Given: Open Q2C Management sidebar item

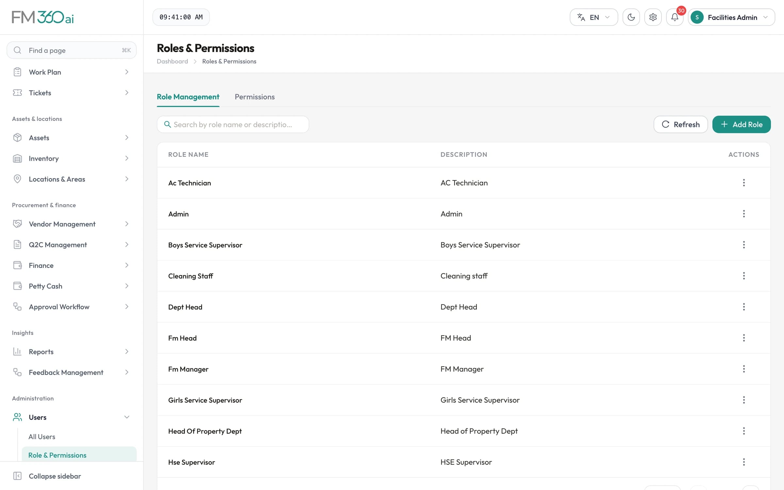Looking at the screenshot, I should pyautogui.click(x=71, y=245).
